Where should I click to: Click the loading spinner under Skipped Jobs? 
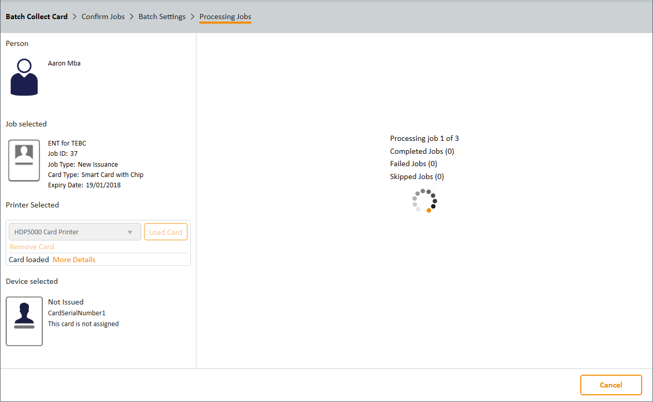tap(425, 201)
